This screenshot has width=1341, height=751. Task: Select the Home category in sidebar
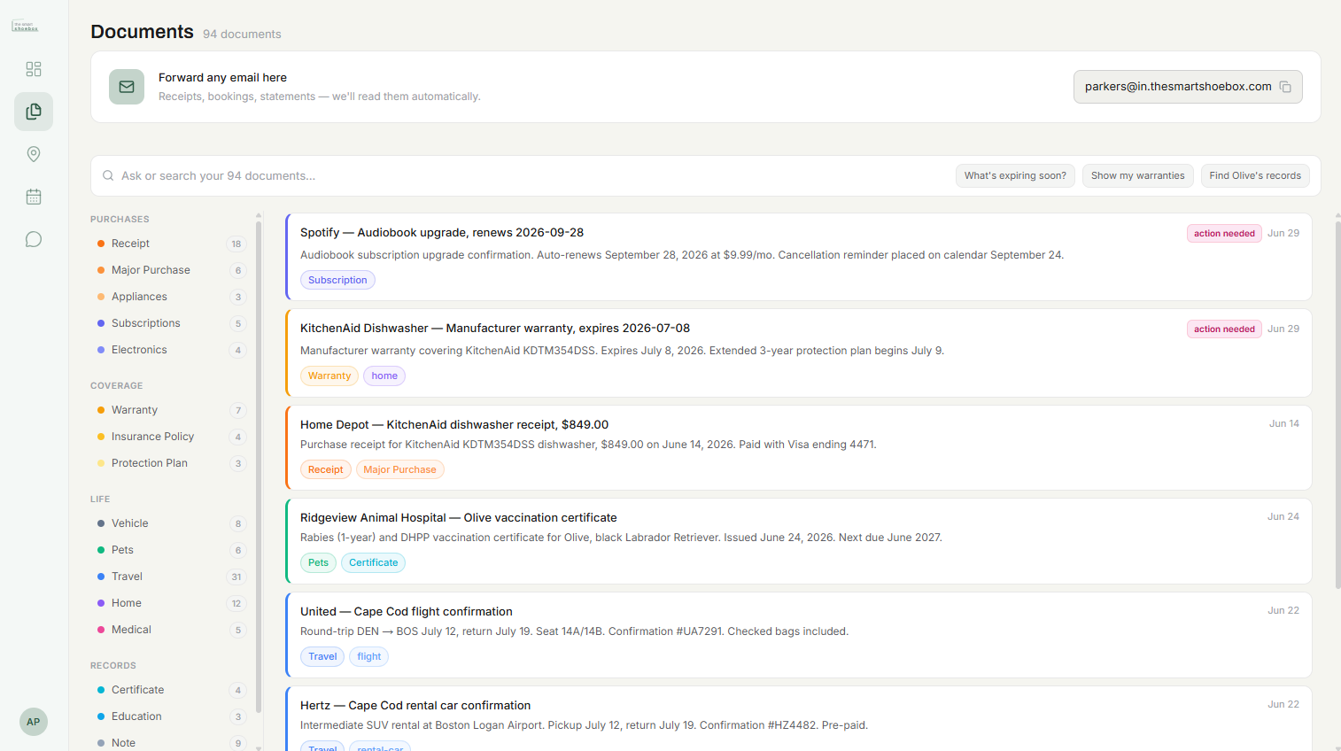coord(170,603)
